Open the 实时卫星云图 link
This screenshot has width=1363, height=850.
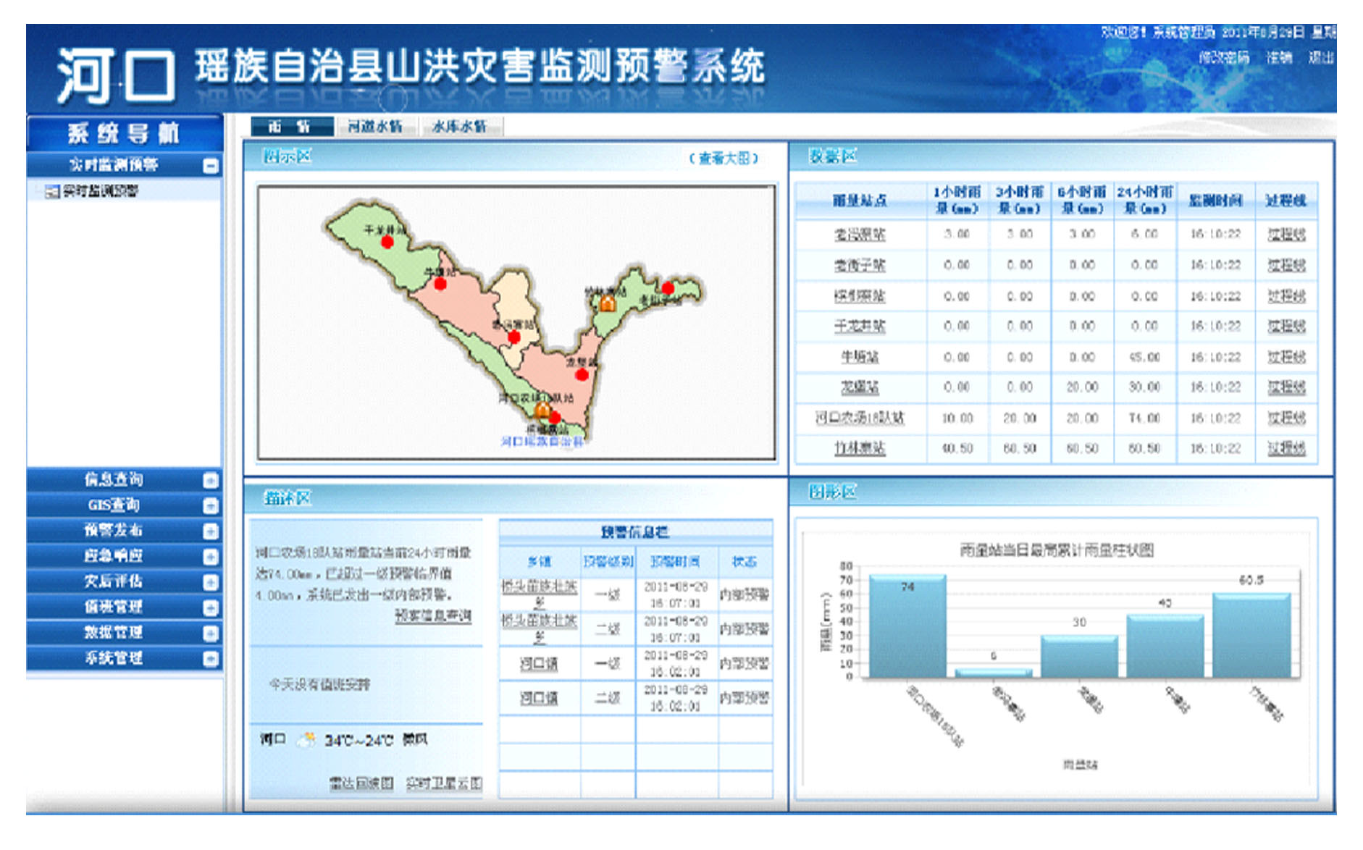tap(443, 783)
